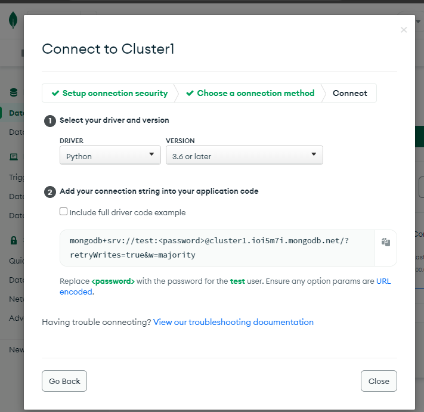Click the version dropdown arrow
Viewport: 424px width, 412px height.
[314, 154]
